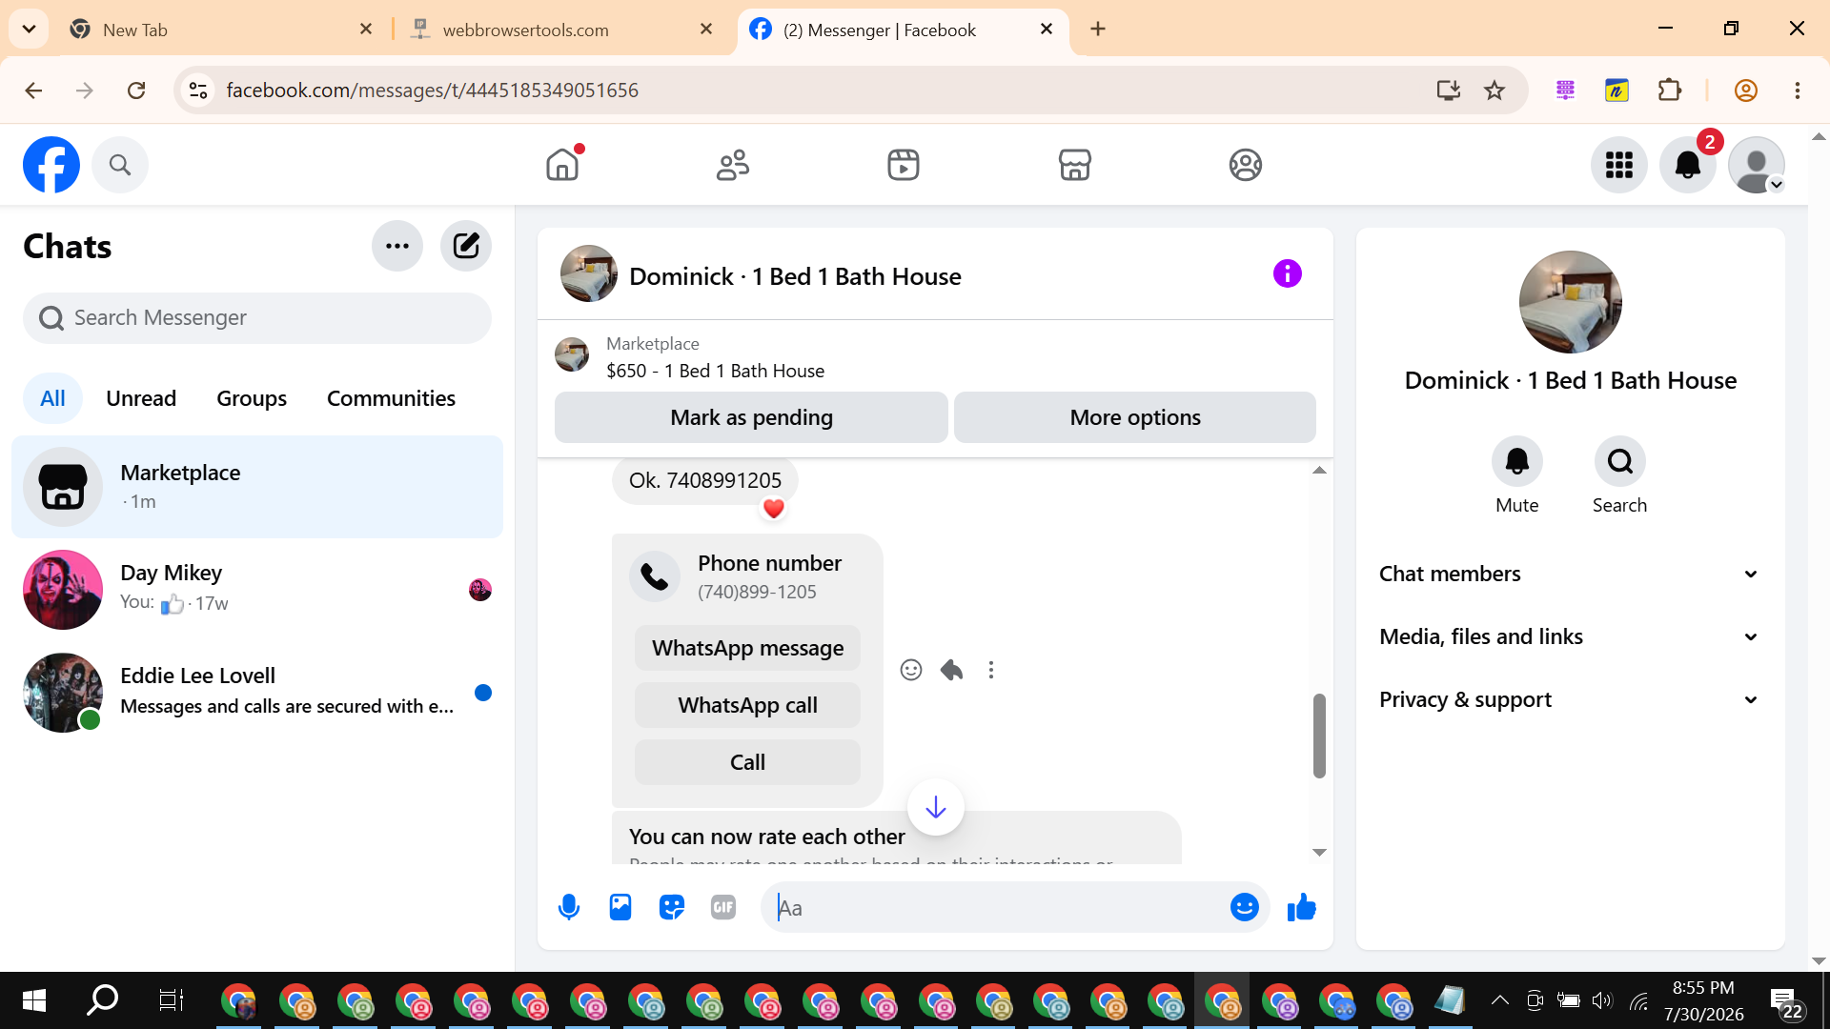Open the account profile dropdown
The width and height of the screenshot is (1830, 1029).
coord(1757,165)
